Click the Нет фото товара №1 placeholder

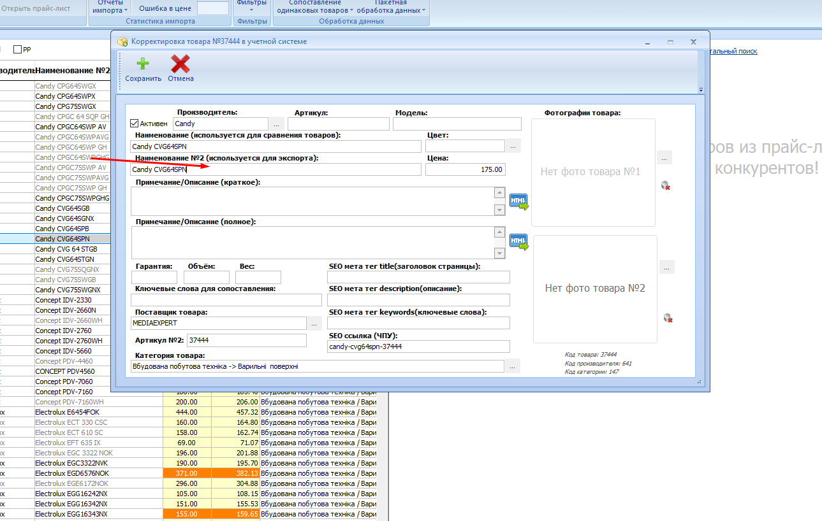(x=593, y=172)
